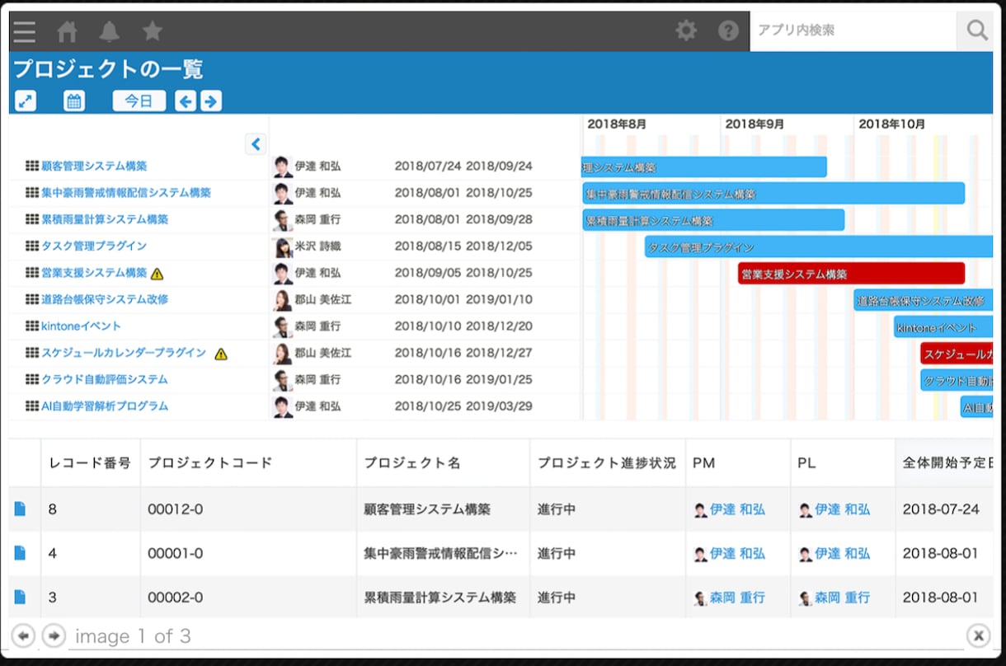Open the クラウド自動評価システム project link
This screenshot has height=666, width=1006.
(x=105, y=379)
